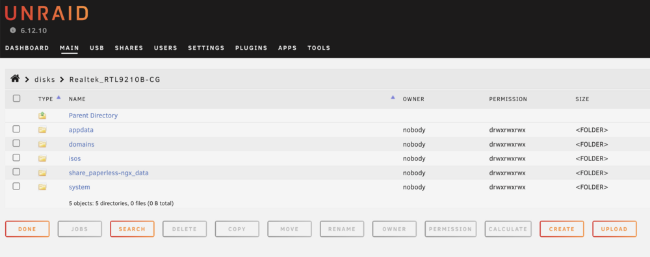
Task: Toggle Name column sort arrow
Action: tap(393, 97)
